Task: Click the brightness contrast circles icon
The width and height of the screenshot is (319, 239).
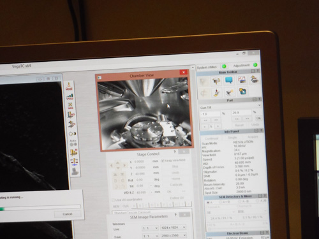Action: [72, 134]
